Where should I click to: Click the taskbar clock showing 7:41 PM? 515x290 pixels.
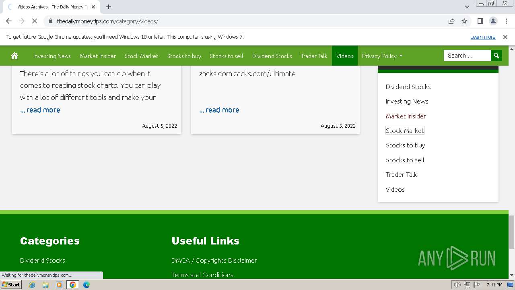[494, 285]
